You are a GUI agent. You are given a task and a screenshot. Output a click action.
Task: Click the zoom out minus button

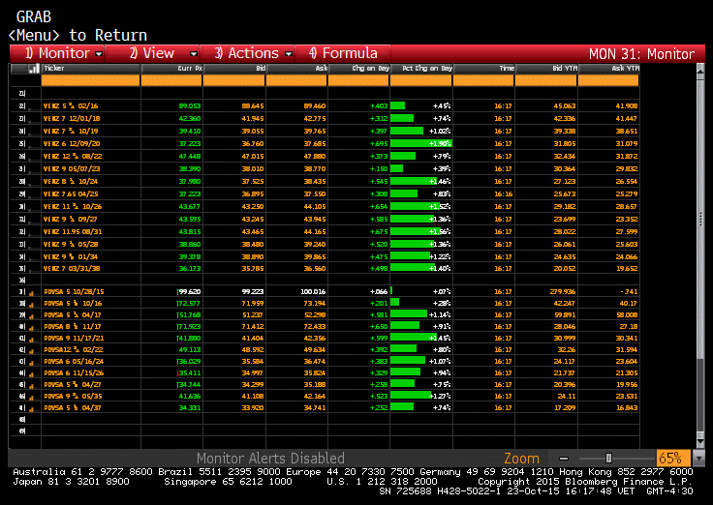click(564, 459)
